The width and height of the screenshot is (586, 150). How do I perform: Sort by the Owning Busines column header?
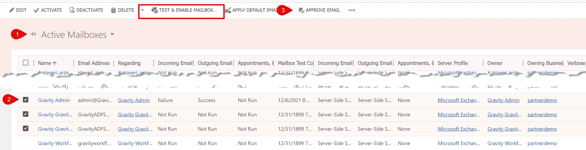(545, 63)
